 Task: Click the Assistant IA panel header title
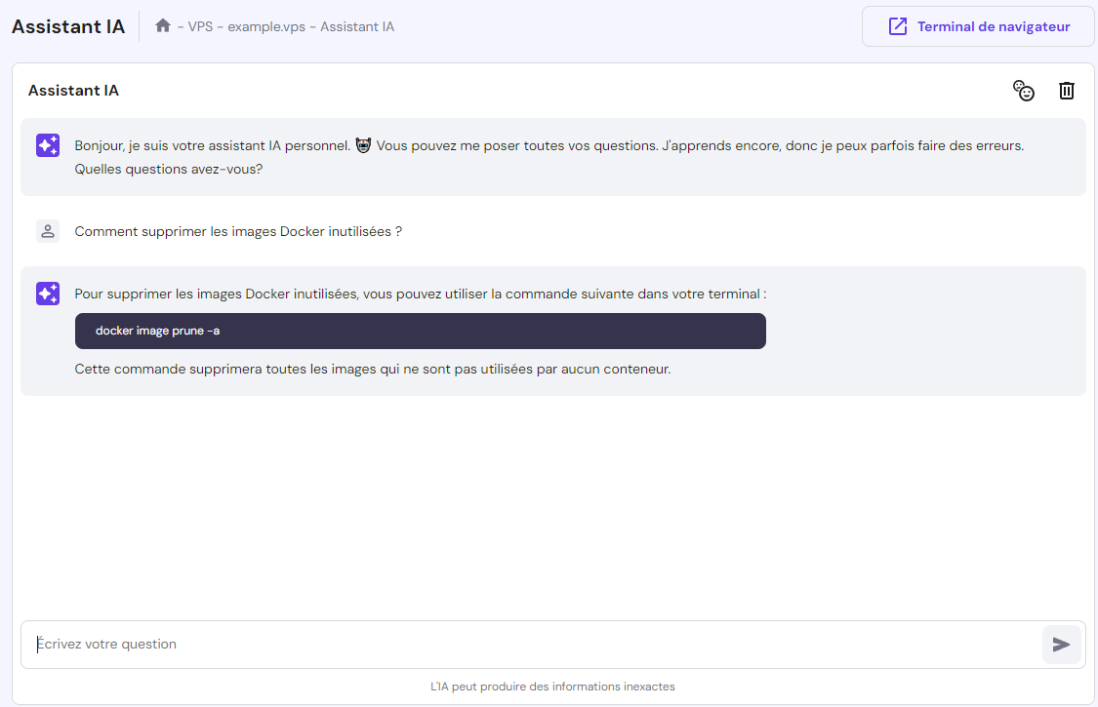(72, 90)
